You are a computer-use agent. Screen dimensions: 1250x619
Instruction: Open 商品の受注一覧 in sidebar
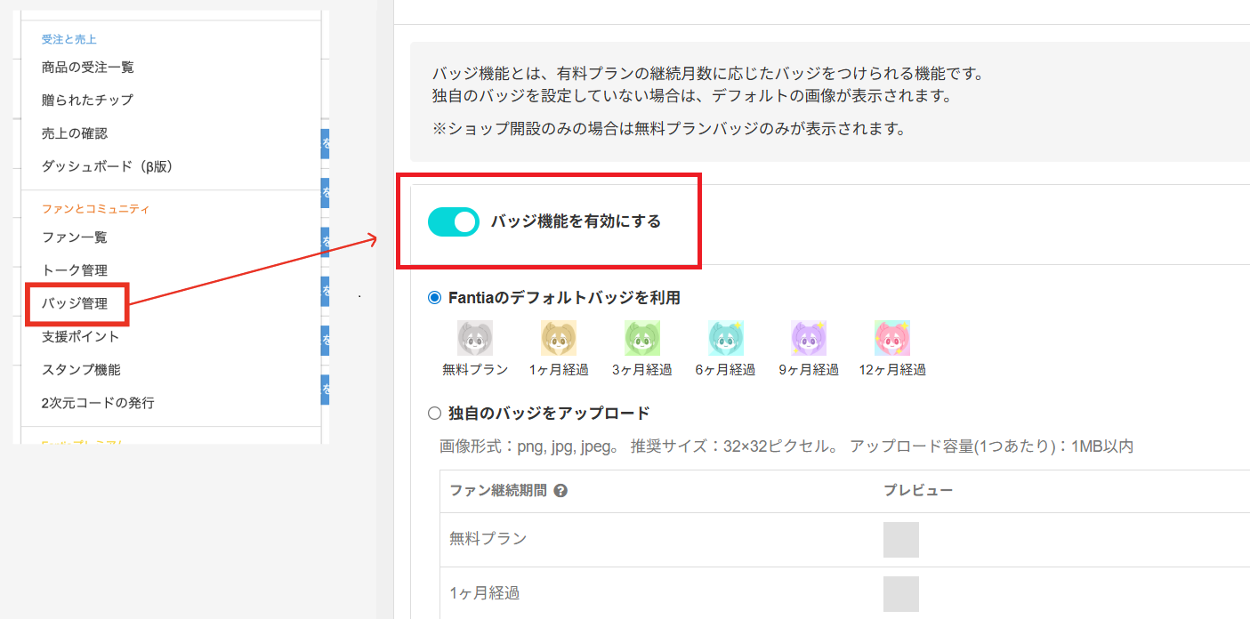[x=88, y=67]
